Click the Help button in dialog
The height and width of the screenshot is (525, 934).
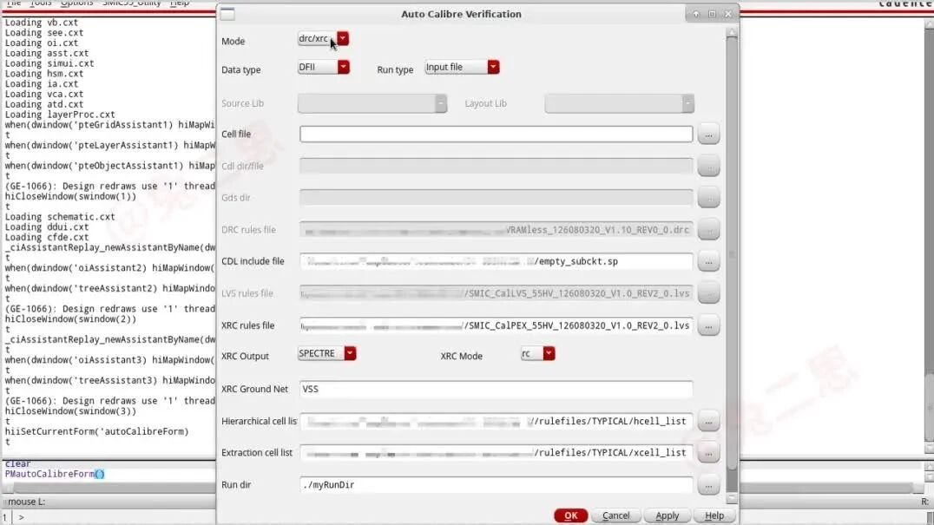(x=714, y=515)
